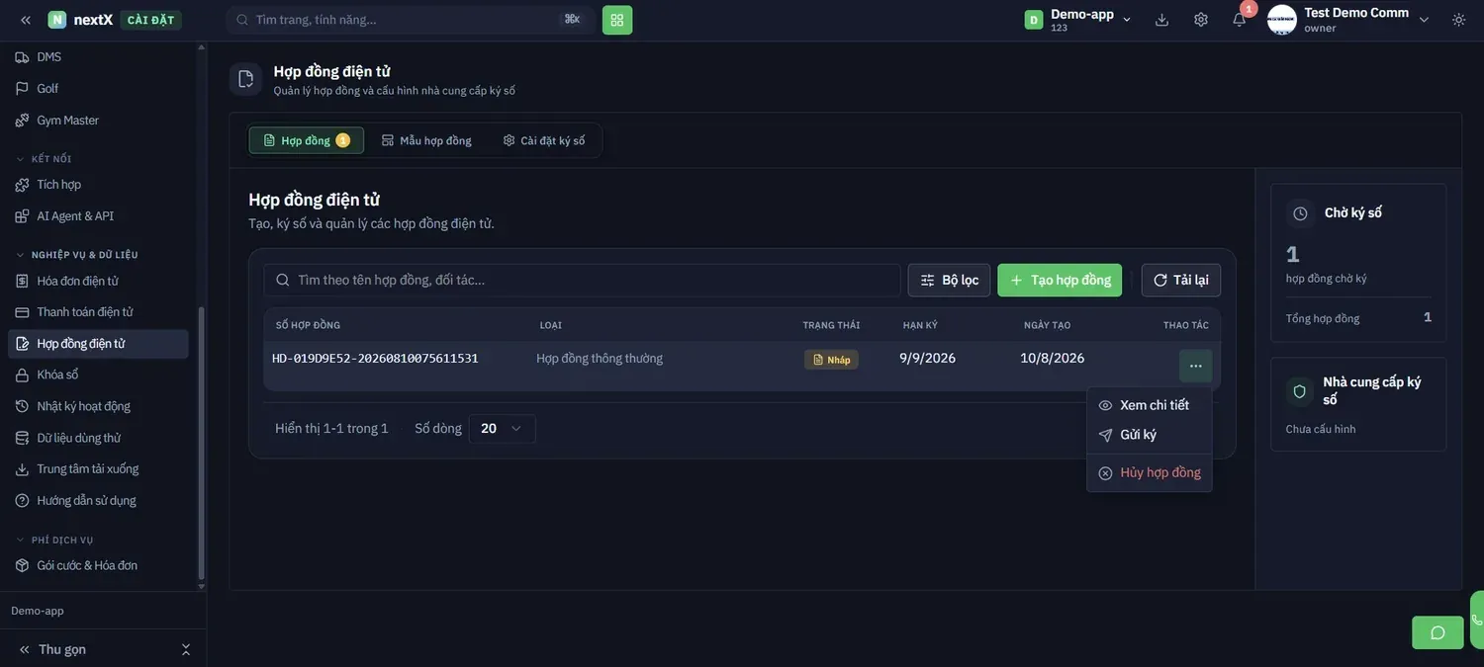Click Chờ ký số clock icon
The image size is (1484, 667).
pyautogui.click(x=1300, y=213)
